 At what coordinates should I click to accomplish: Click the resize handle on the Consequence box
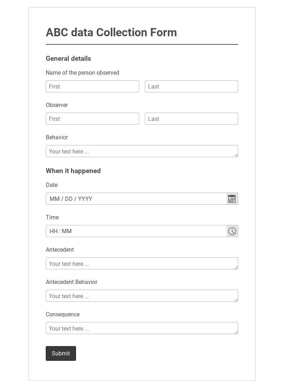[236, 332]
